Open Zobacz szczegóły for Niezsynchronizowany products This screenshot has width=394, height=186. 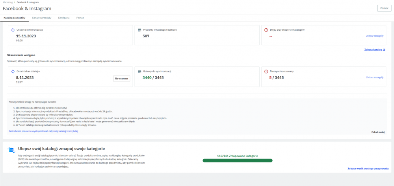click(375, 78)
